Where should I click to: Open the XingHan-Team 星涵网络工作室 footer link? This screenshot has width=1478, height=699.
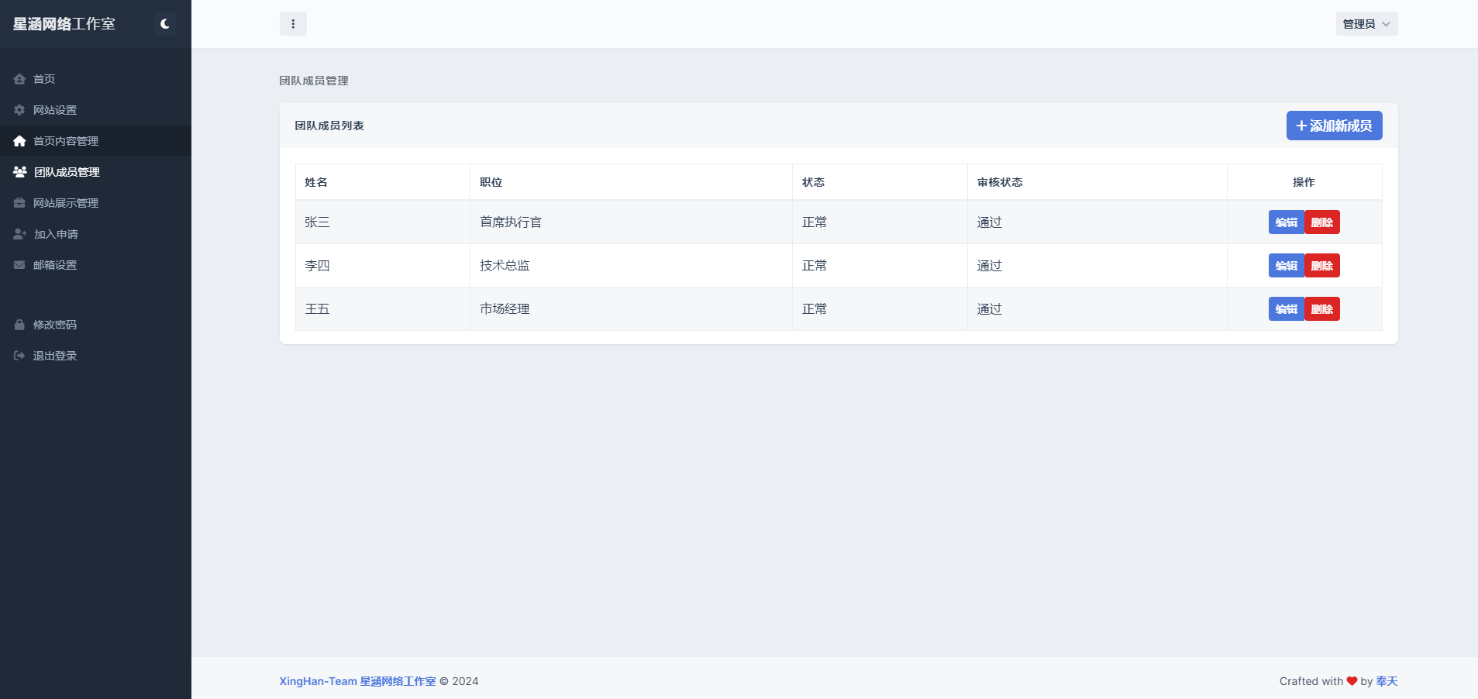[357, 681]
